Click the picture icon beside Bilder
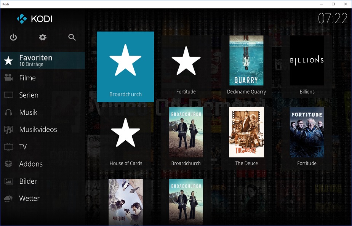352x226 pixels. pos(8,181)
